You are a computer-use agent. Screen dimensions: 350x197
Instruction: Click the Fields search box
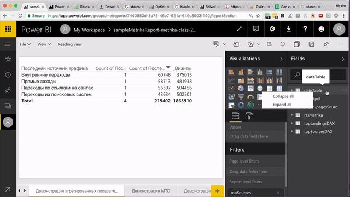pos(318,75)
